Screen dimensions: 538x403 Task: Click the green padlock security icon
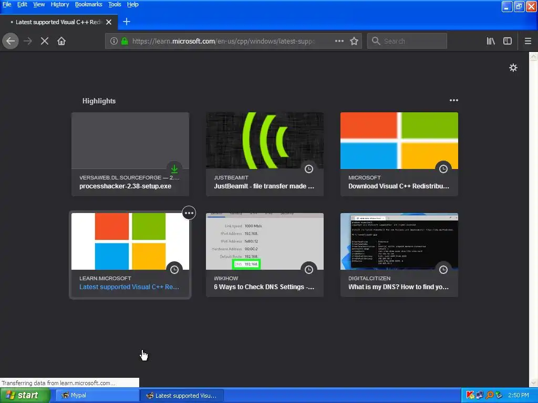click(x=125, y=41)
